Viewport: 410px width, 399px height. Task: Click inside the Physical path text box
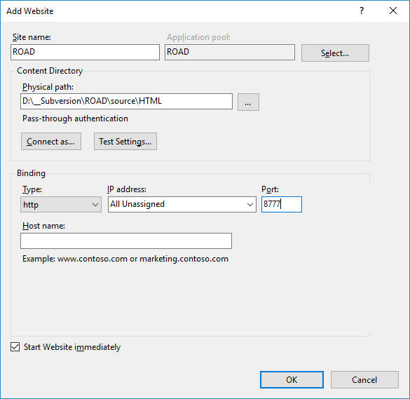[x=126, y=101]
